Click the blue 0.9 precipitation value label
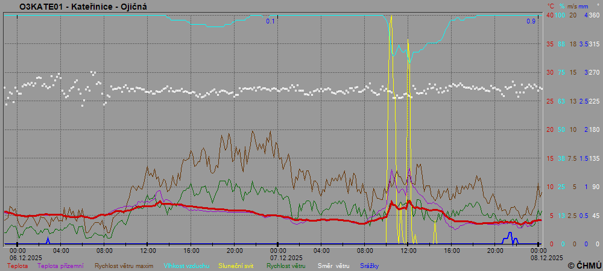This screenshot has height=271, width=603. tap(531, 21)
